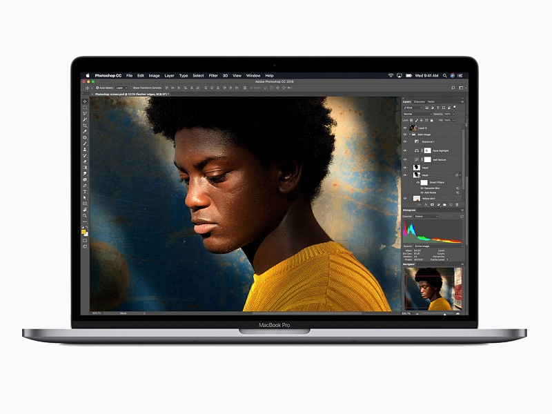Select the Rectangular Marquee tool
552x414 pixels.
(85, 108)
